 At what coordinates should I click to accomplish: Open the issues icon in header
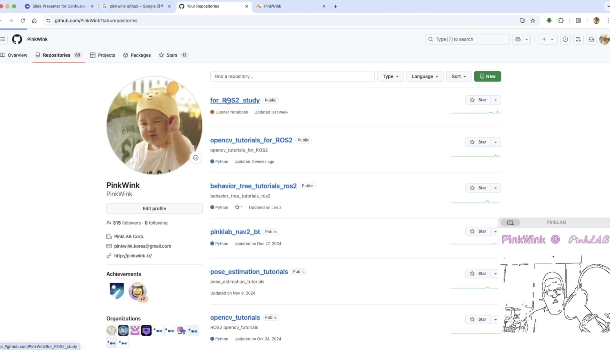click(x=565, y=39)
